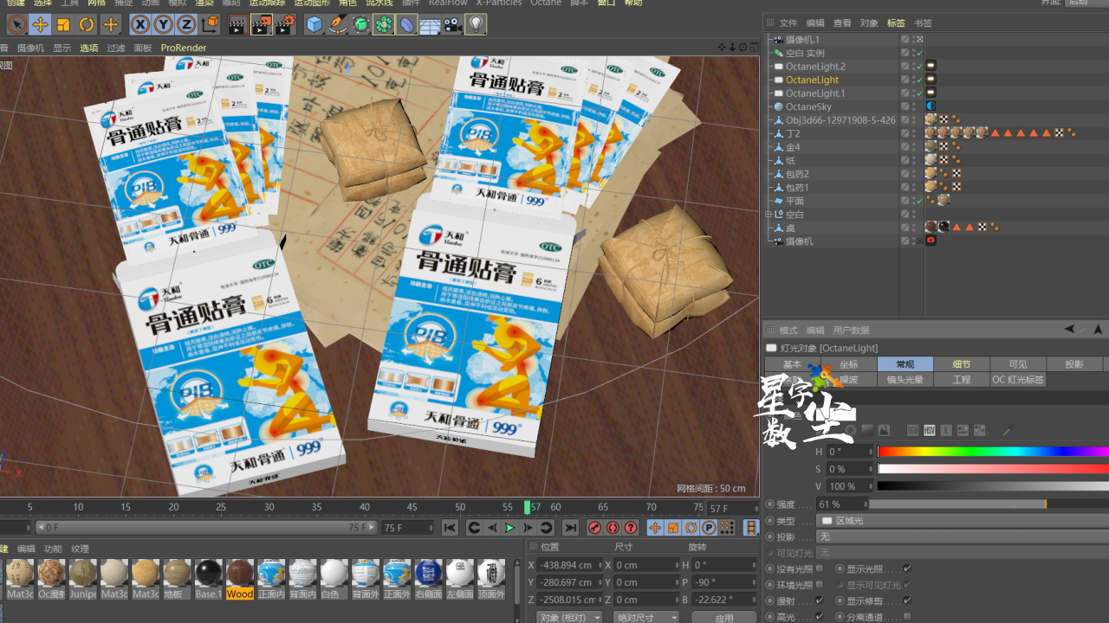The width and height of the screenshot is (1109, 623).
Task: Switch to the 细节 attribute tab
Action: 962,364
